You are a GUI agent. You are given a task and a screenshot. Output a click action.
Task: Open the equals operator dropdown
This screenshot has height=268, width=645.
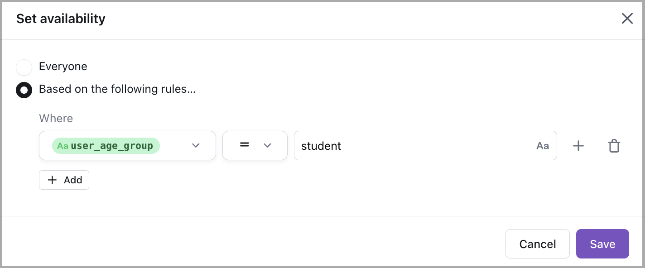coord(255,146)
